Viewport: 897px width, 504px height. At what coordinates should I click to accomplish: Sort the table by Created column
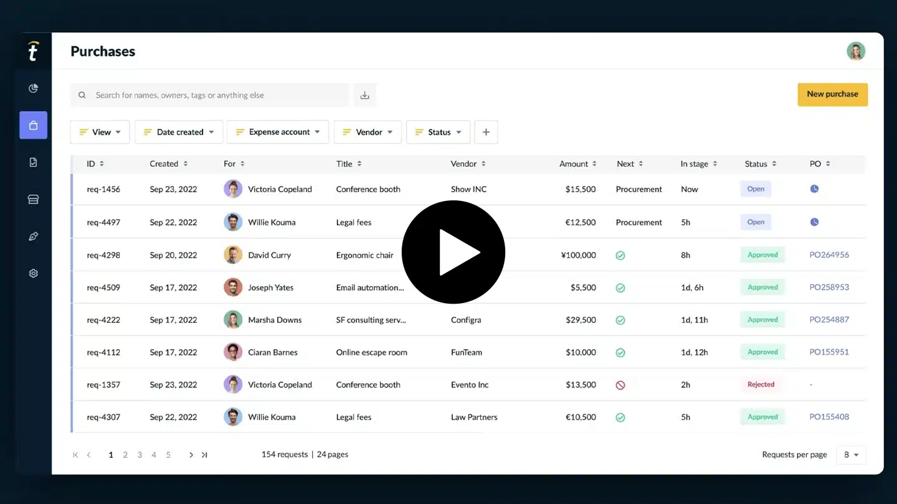[x=168, y=164]
